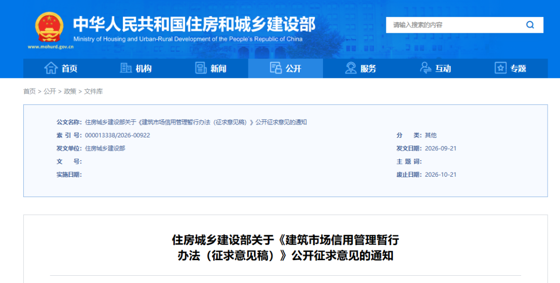Viewport: 560px width, 283px height.
Task: Click the 实施日期 field label
Action: point(69,175)
